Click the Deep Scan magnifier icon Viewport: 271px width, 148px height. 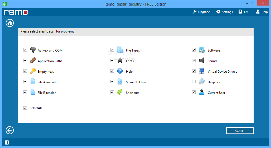pyautogui.click(x=201, y=81)
